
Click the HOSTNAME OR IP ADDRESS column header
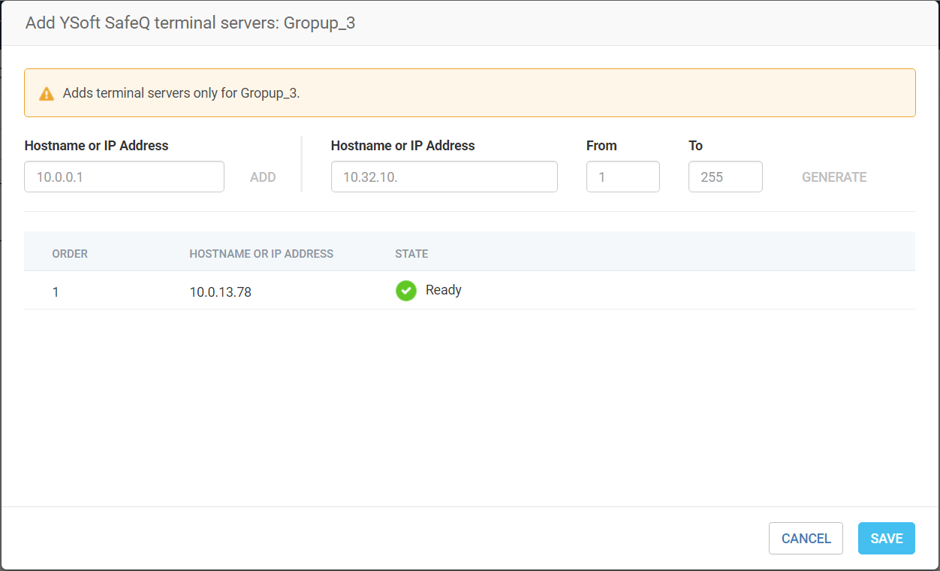[x=261, y=254]
